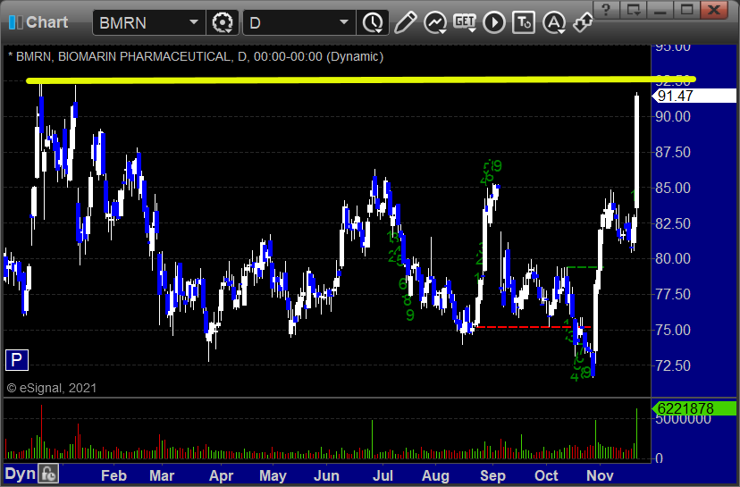Click the tallest green volume bar in November
This screenshot has width=740, height=487.
point(636,433)
